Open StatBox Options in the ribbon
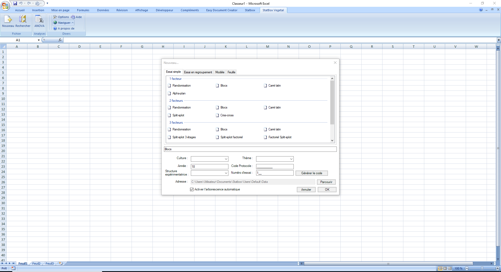 coord(61,17)
